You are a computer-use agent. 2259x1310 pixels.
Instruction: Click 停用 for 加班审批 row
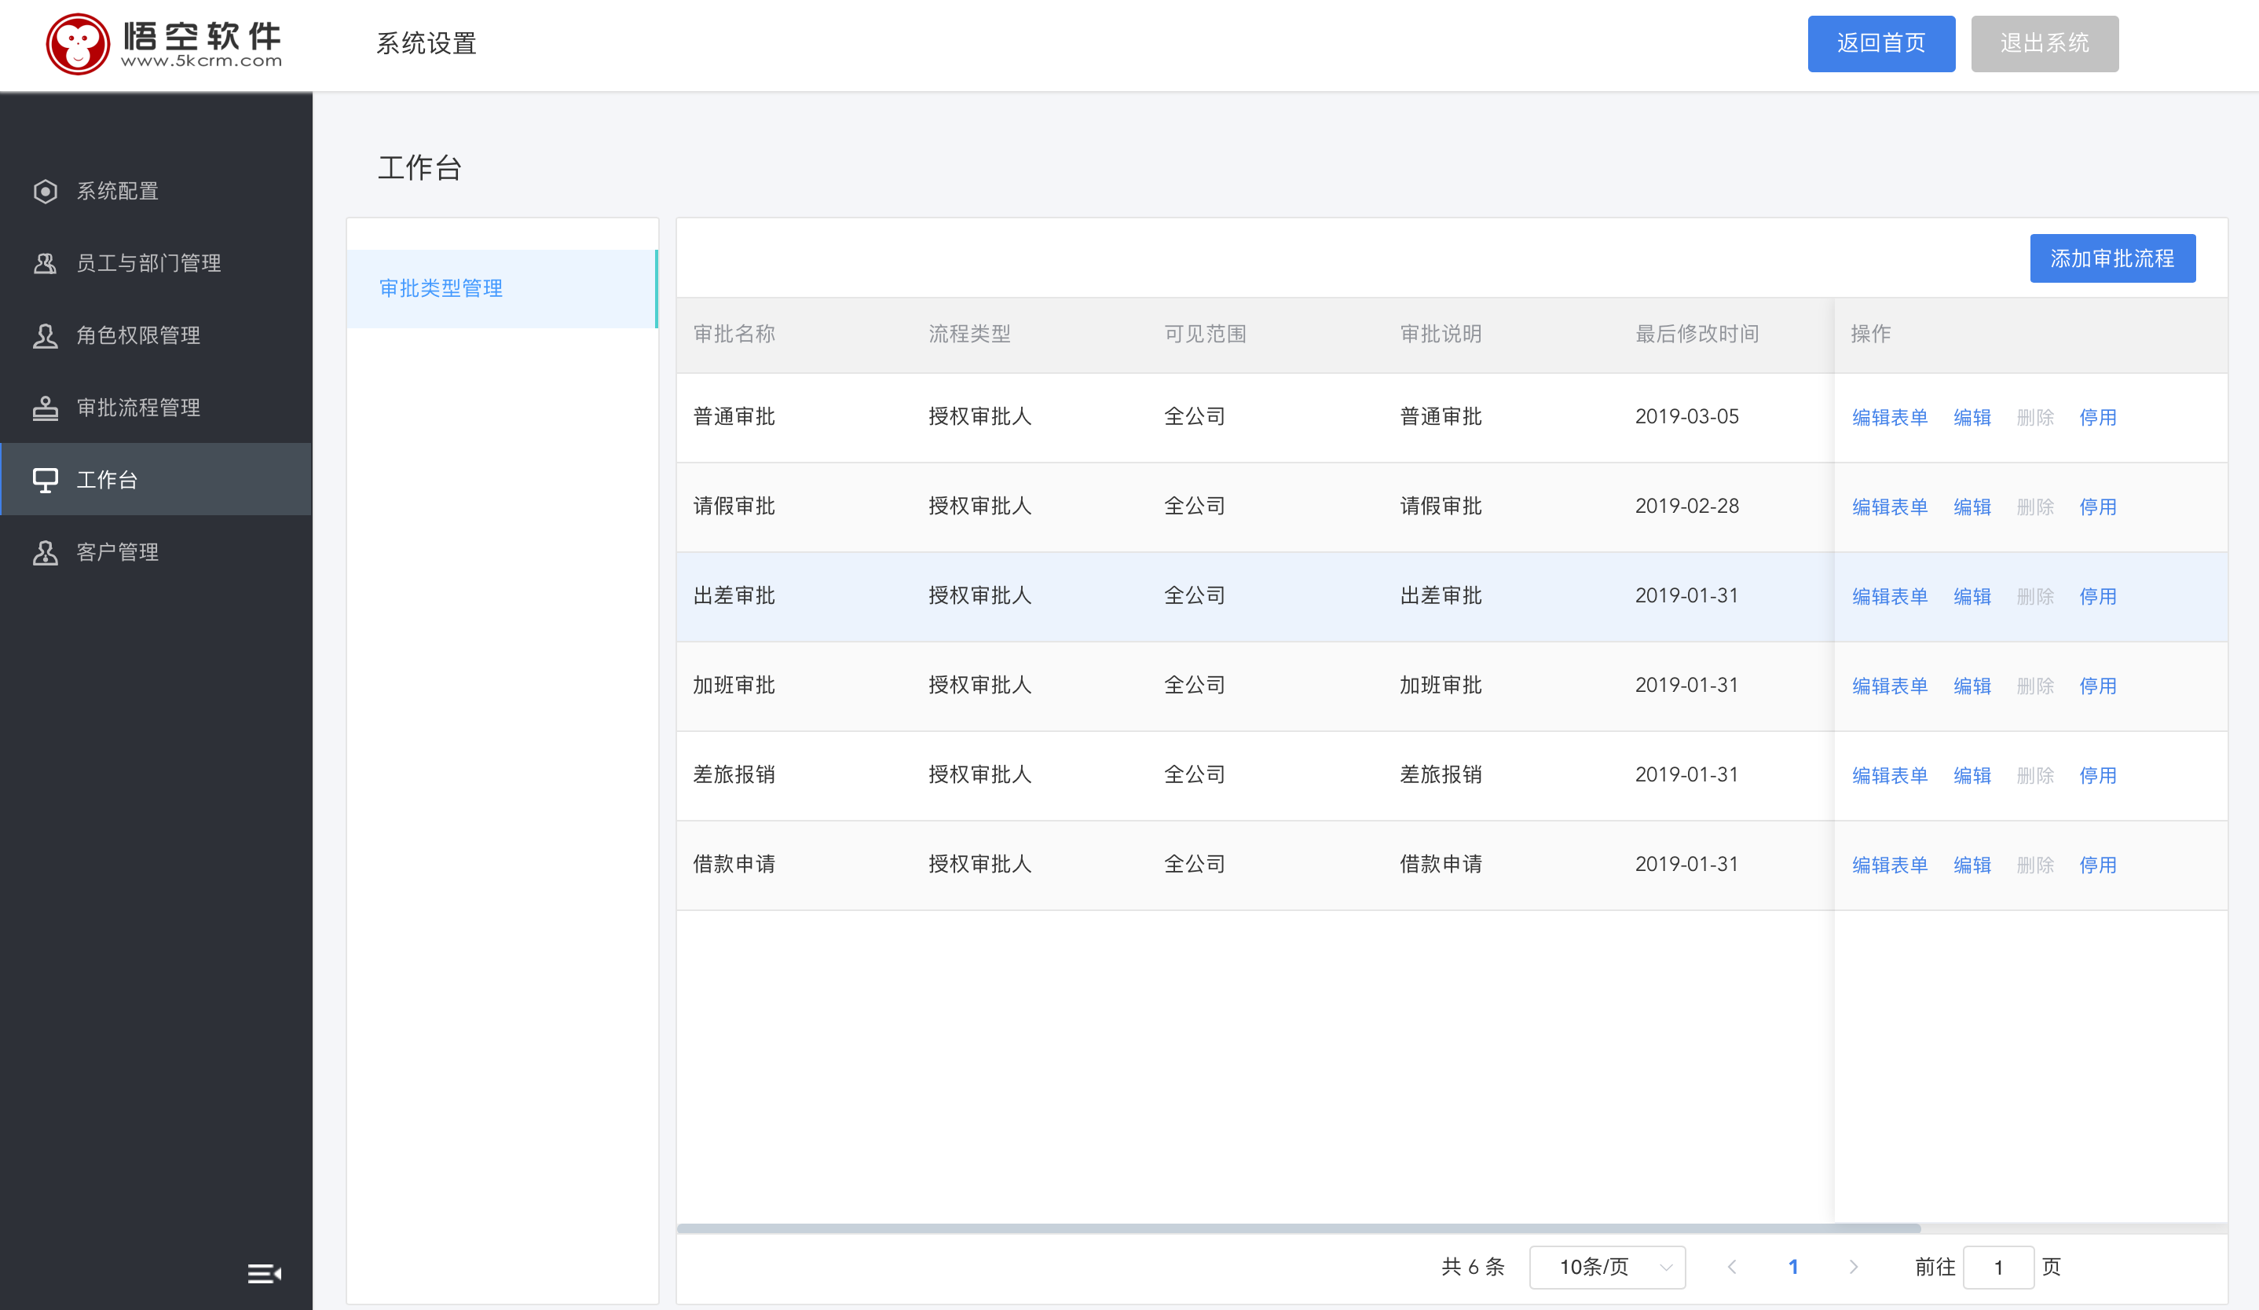(2098, 686)
